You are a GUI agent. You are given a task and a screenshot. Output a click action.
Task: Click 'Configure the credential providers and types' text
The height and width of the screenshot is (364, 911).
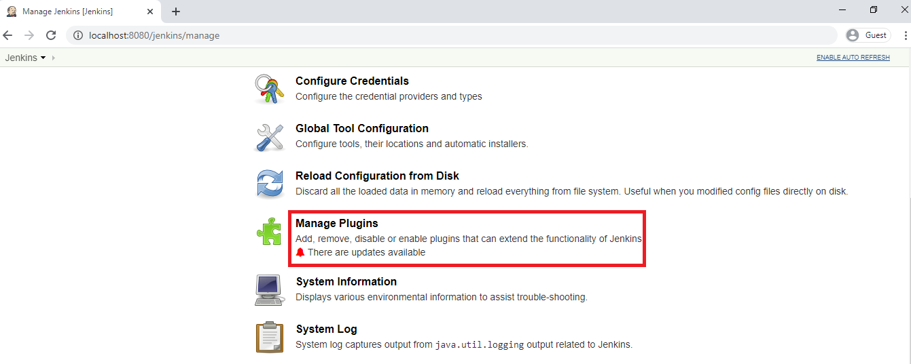point(389,96)
